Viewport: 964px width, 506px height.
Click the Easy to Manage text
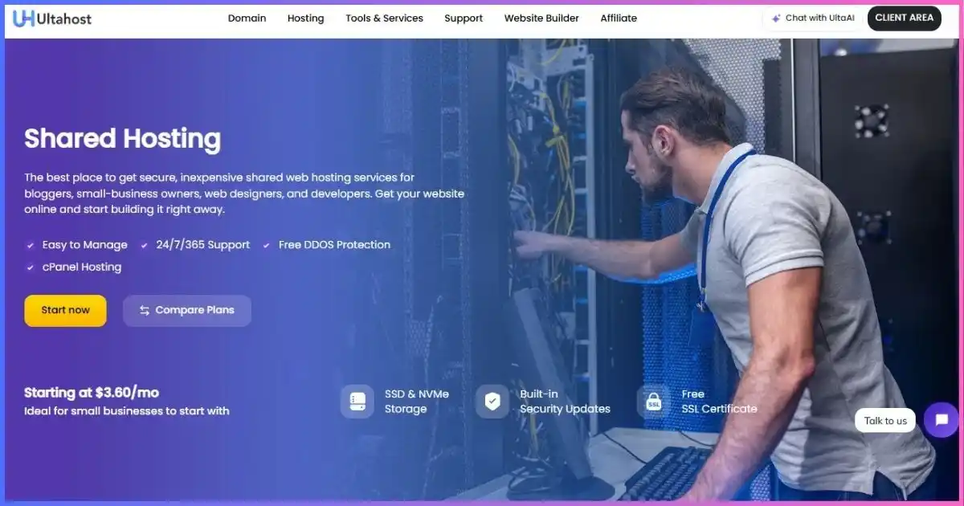[x=85, y=245]
